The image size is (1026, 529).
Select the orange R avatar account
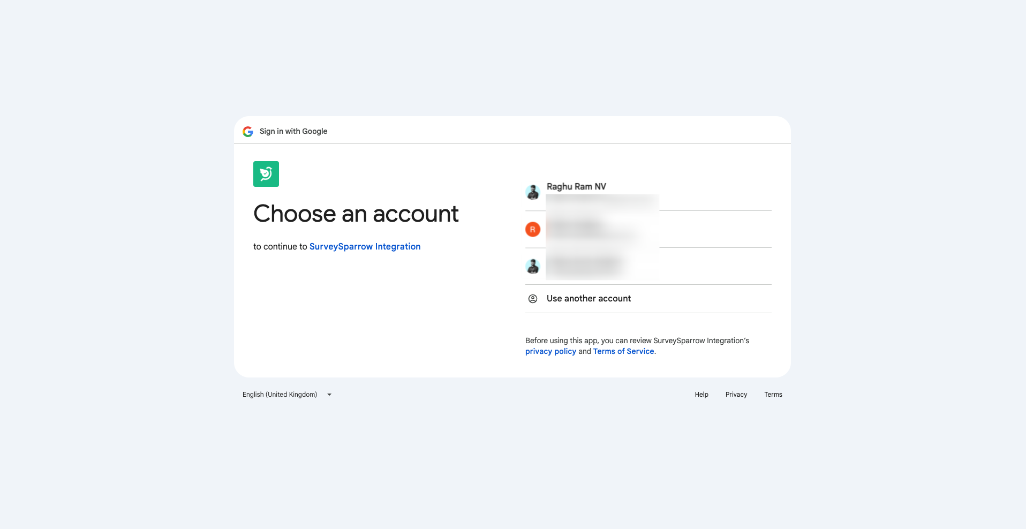click(533, 229)
